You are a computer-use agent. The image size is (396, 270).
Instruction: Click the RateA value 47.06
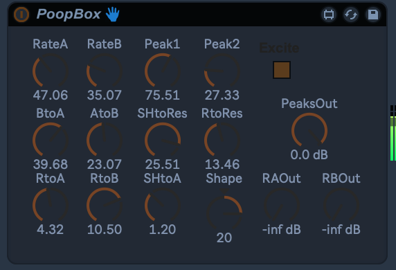51,96
